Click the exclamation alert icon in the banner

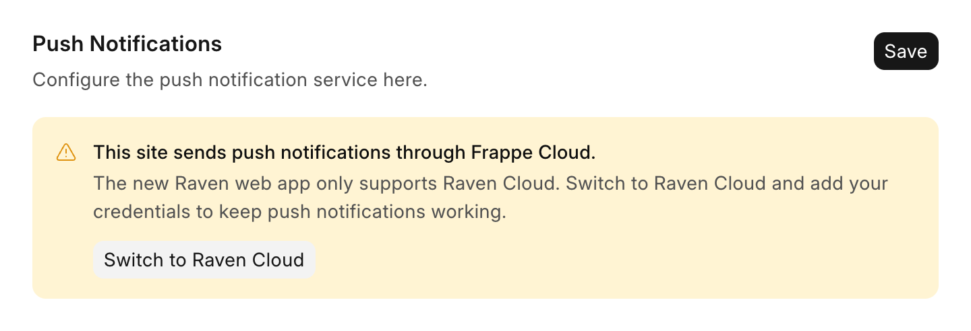(x=65, y=153)
